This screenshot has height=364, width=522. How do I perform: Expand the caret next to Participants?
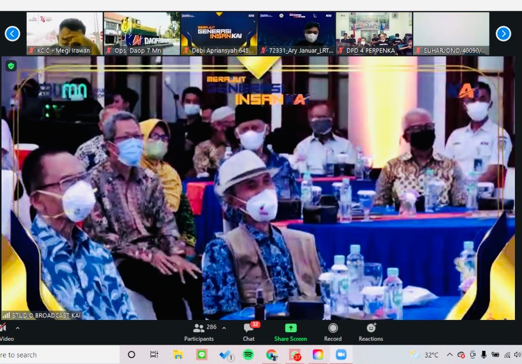[x=224, y=328]
